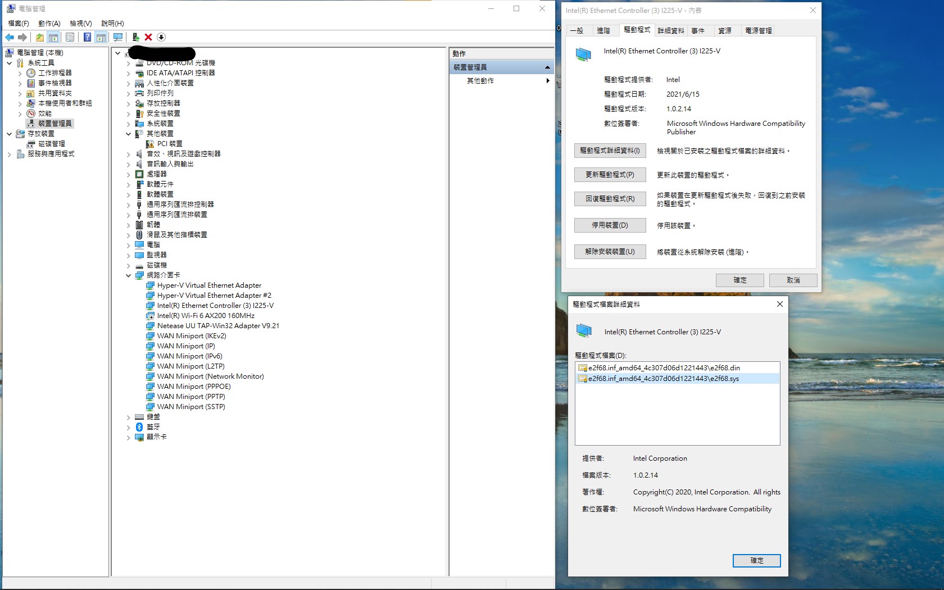
Task: Collapse the 網路介面卡 network adapters node
Action: click(128, 275)
